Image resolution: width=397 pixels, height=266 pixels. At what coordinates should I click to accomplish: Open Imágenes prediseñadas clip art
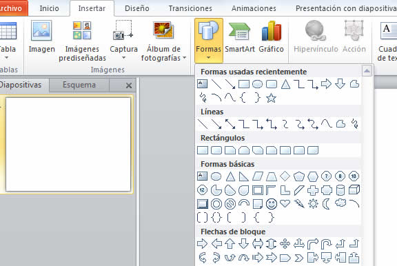(x=82, y=41)
